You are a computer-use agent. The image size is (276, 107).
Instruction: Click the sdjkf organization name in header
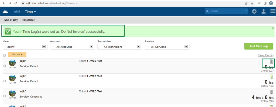click(17, 12)
